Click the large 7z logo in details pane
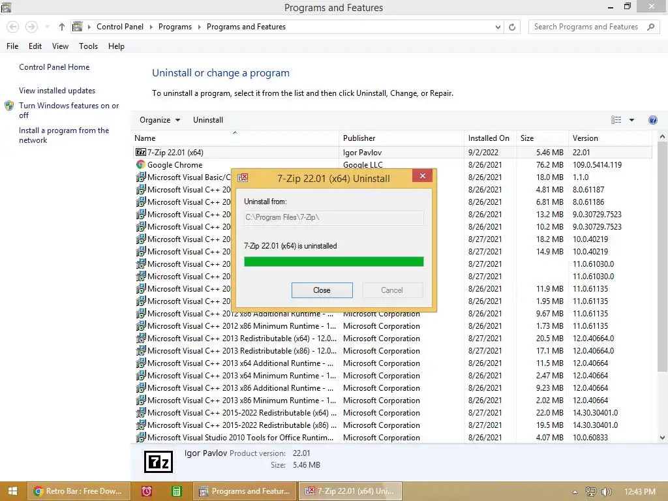Screen dimensions: 668x501 point(159,462)
